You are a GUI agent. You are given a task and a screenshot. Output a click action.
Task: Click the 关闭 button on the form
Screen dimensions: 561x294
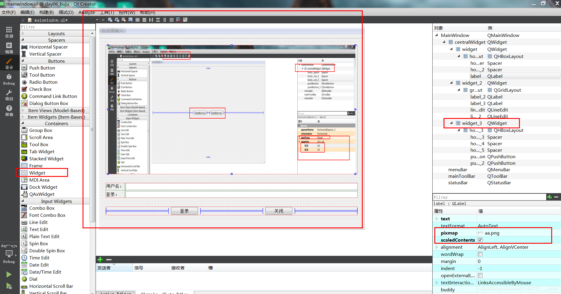pyautogui.click(x=279, y=211)
